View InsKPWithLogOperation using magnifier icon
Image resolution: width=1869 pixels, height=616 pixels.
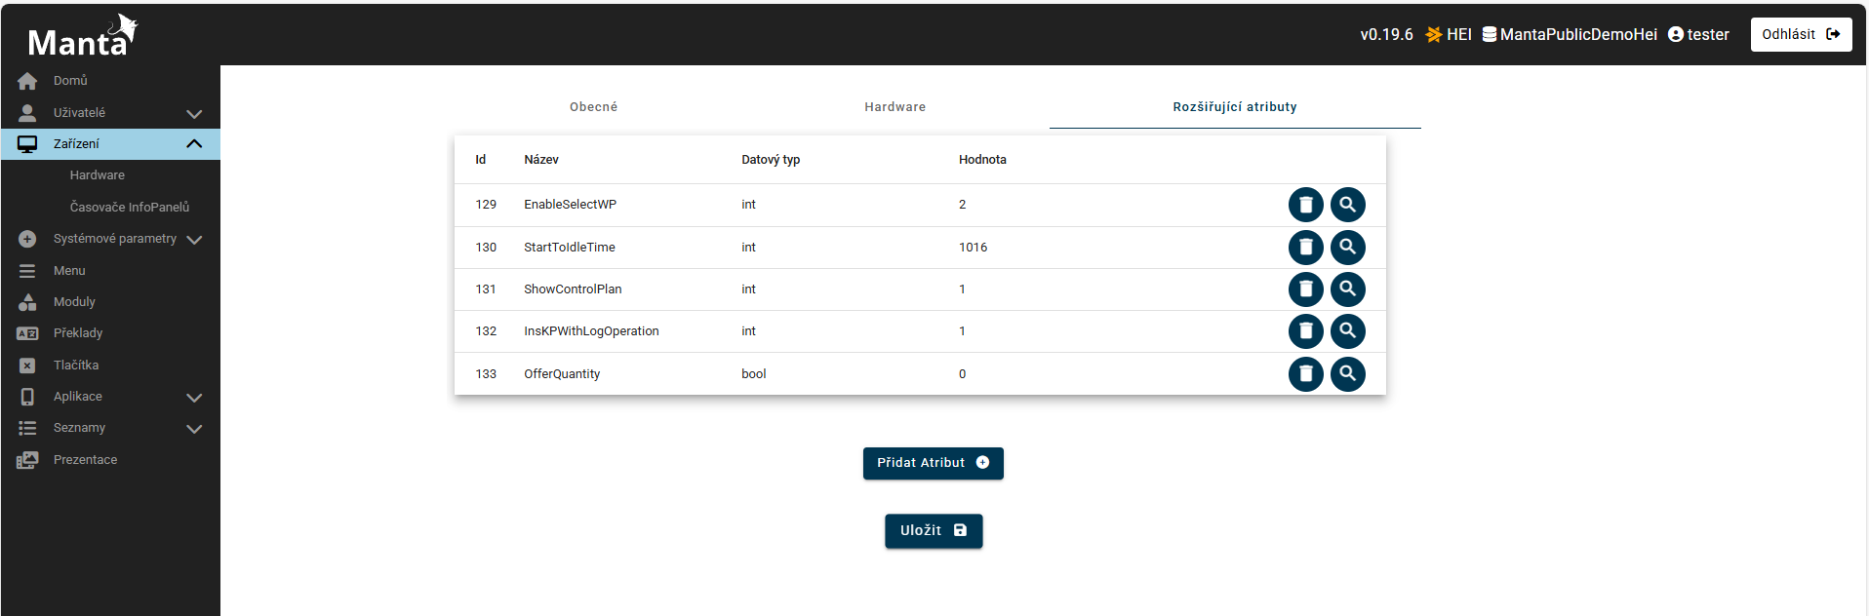point(1347,331)
